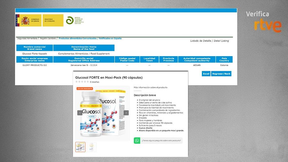The image size is (288, 162).
Task: Click the 'Descripción breve' heading
Action: [x=145, y=95]
